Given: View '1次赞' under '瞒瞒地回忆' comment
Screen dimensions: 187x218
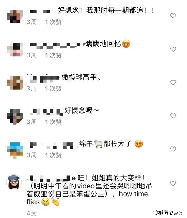Looking at the screenshot, I should click(x=53, y=55).
